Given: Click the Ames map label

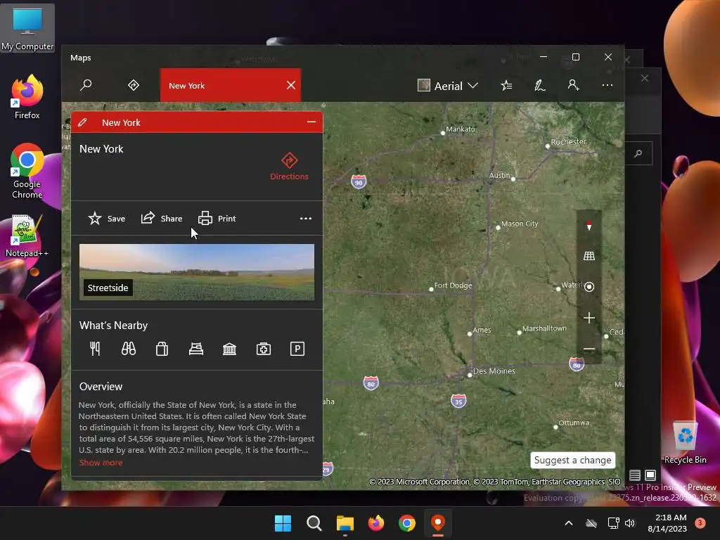Looking at the screenshot, I should (482, 330).
